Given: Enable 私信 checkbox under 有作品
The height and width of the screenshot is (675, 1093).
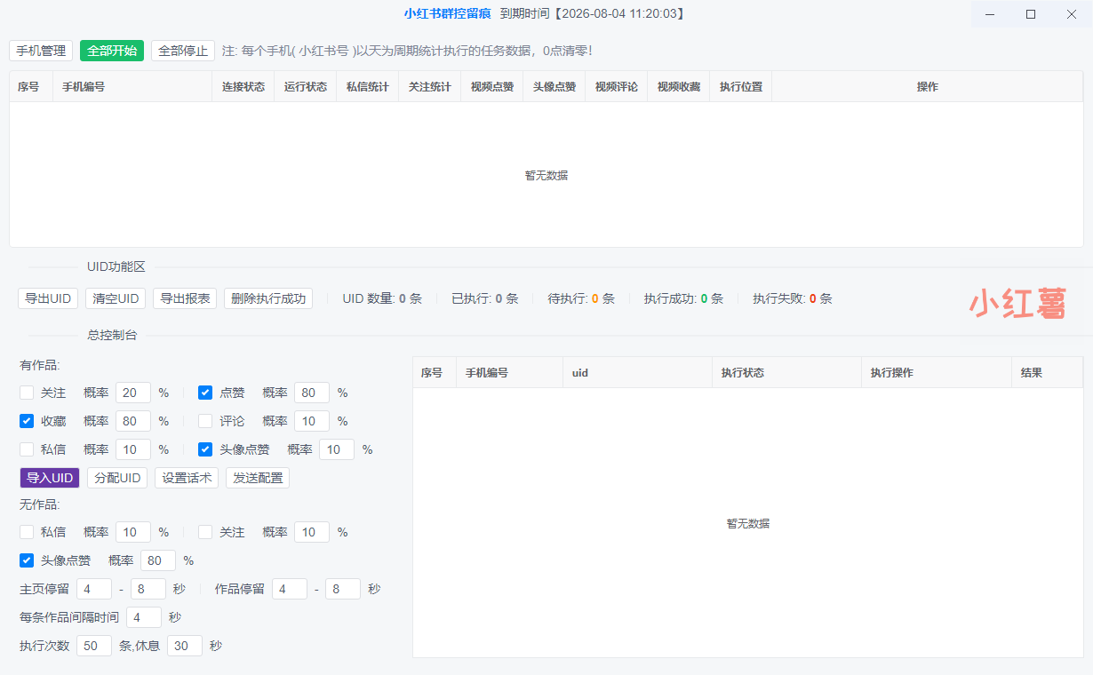Looking at the screenshot, I should tap(27, 449).
